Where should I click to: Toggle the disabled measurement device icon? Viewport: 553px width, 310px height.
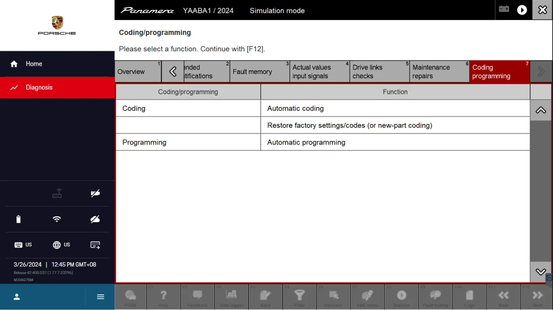(x=95, y=193)
